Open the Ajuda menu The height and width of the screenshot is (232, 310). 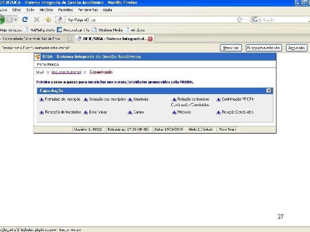pyautogui.click(x=107, y=10)
